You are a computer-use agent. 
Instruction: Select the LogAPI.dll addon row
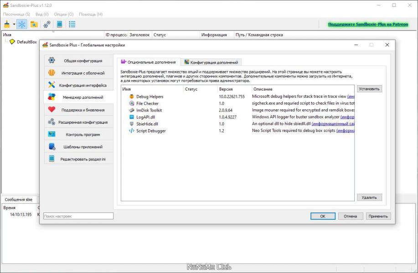pyautogui.click(x=237, y=117)
